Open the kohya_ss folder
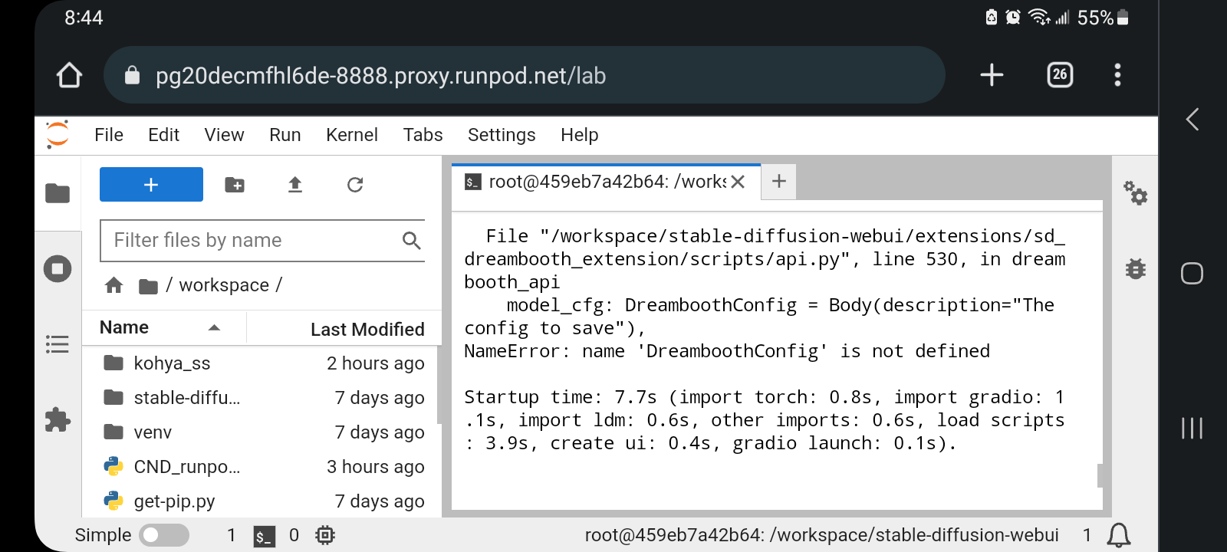This screenshot has height=552, width=1227. 172,363
